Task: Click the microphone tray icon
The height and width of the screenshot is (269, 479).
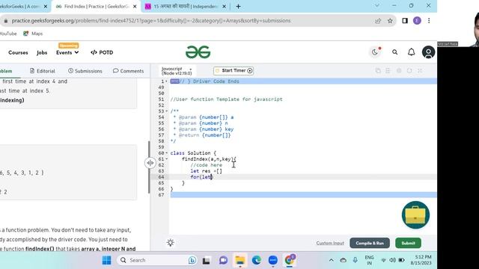Action: pos(355,260)
